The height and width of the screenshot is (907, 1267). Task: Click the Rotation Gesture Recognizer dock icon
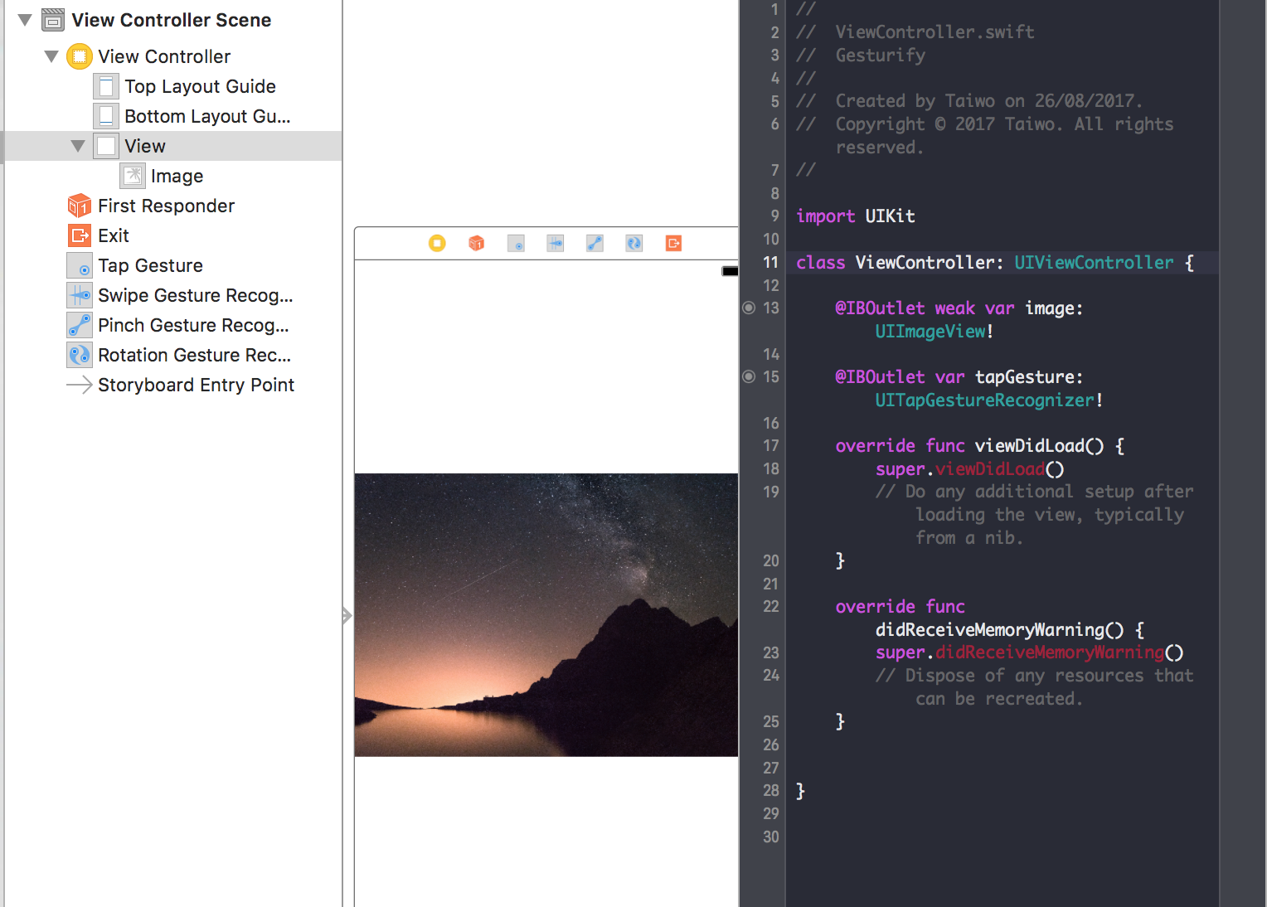[633, 243]
